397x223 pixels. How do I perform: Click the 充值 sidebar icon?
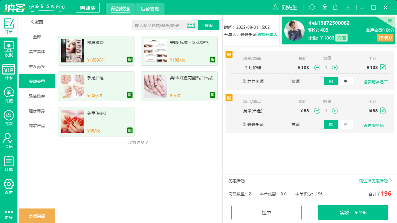pos(8,96)
